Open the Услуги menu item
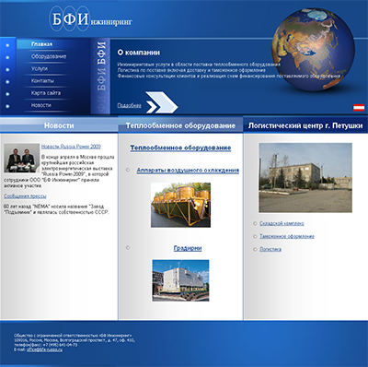 point(40,68)
